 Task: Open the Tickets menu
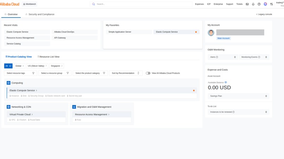[x=239, y=4]
